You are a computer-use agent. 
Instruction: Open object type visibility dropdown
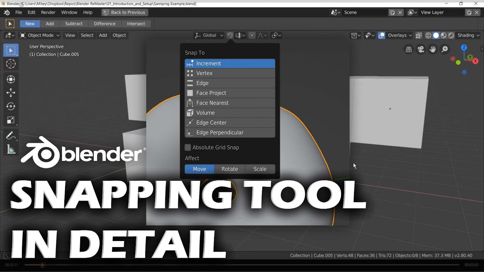coord(370,35)
